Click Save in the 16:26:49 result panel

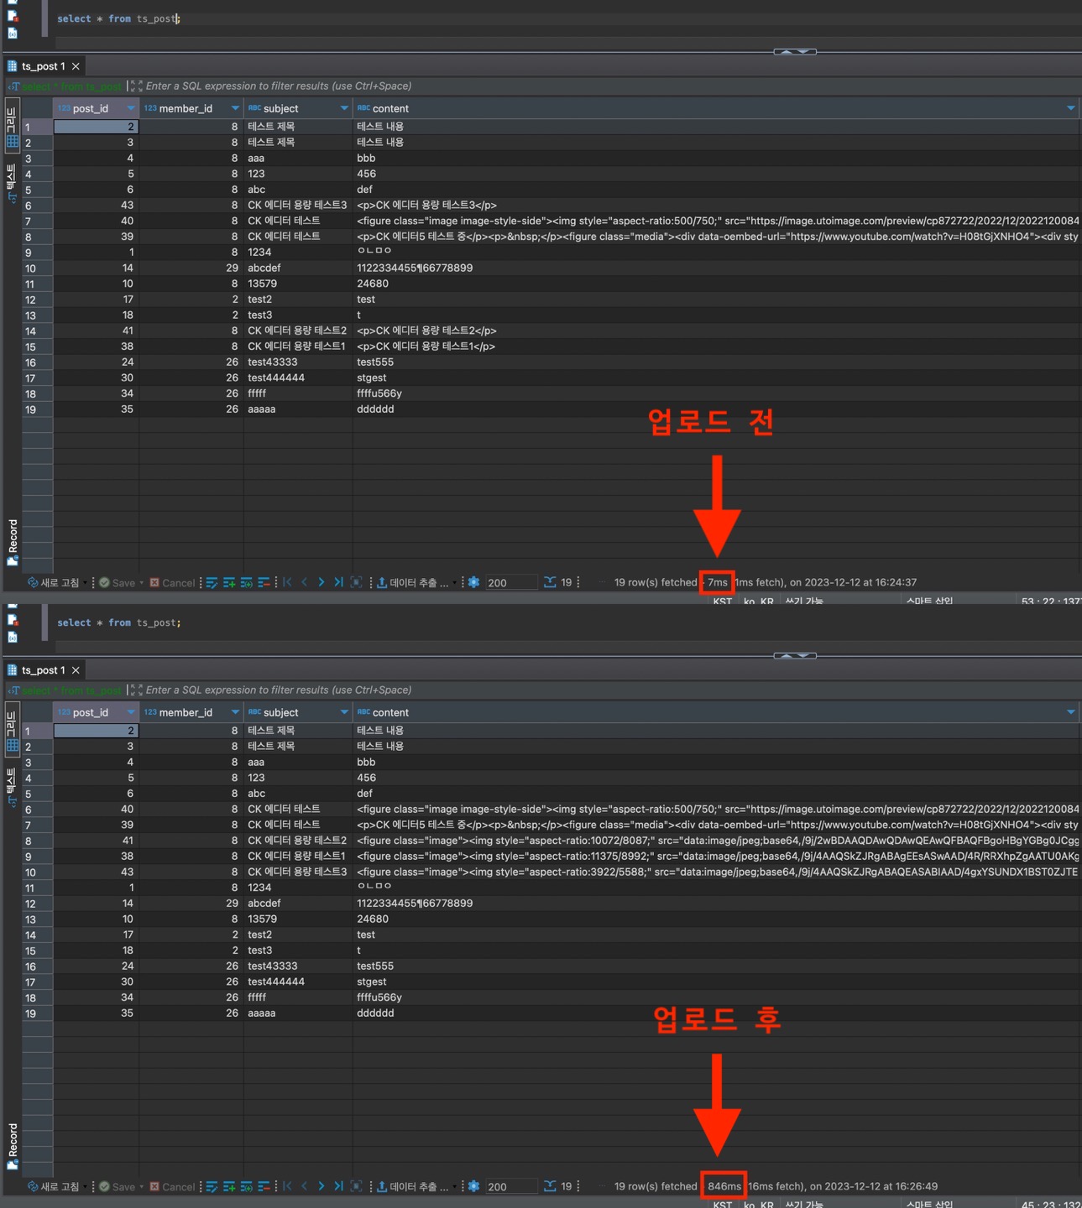point(117,1186)
